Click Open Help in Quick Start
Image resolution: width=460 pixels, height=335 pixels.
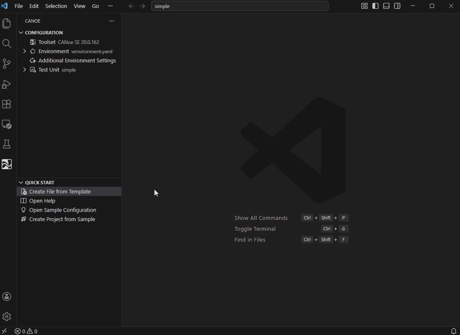point(69,201)
